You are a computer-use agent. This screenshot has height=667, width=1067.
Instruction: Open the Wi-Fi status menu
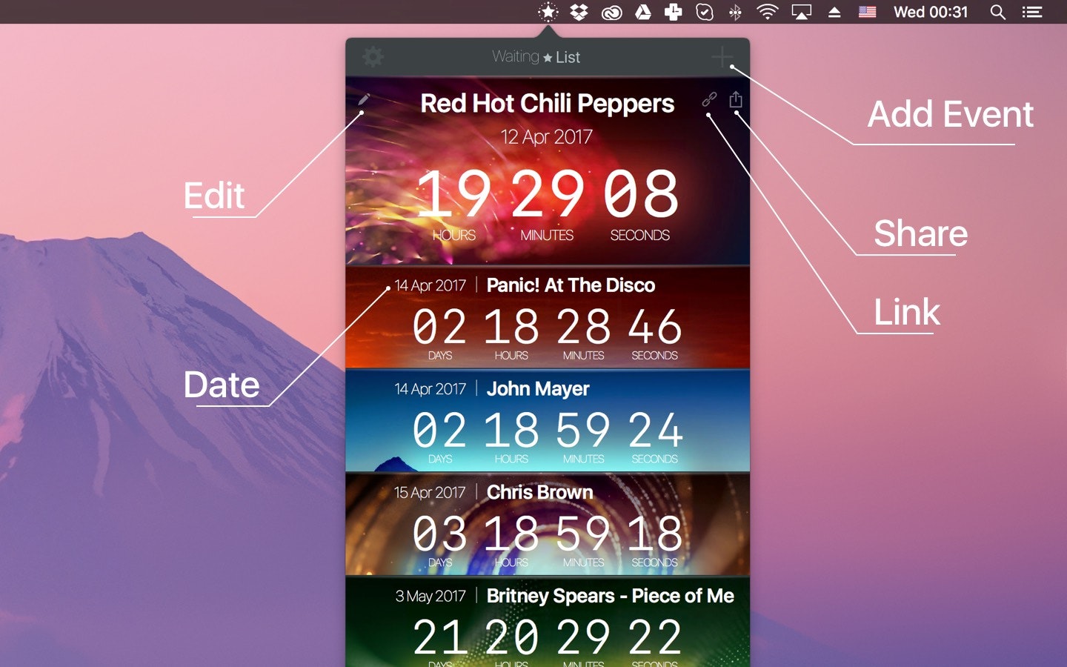click(x=768, y=12)
